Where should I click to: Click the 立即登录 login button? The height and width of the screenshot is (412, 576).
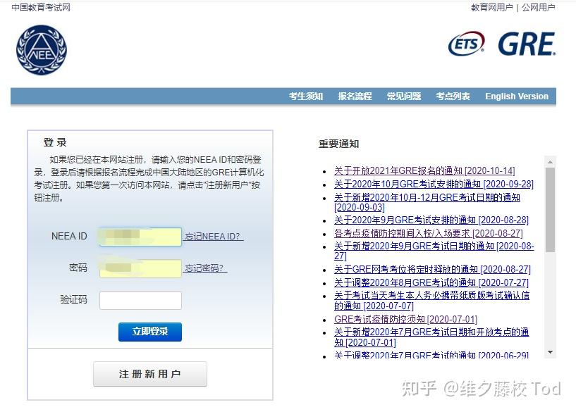149,332
